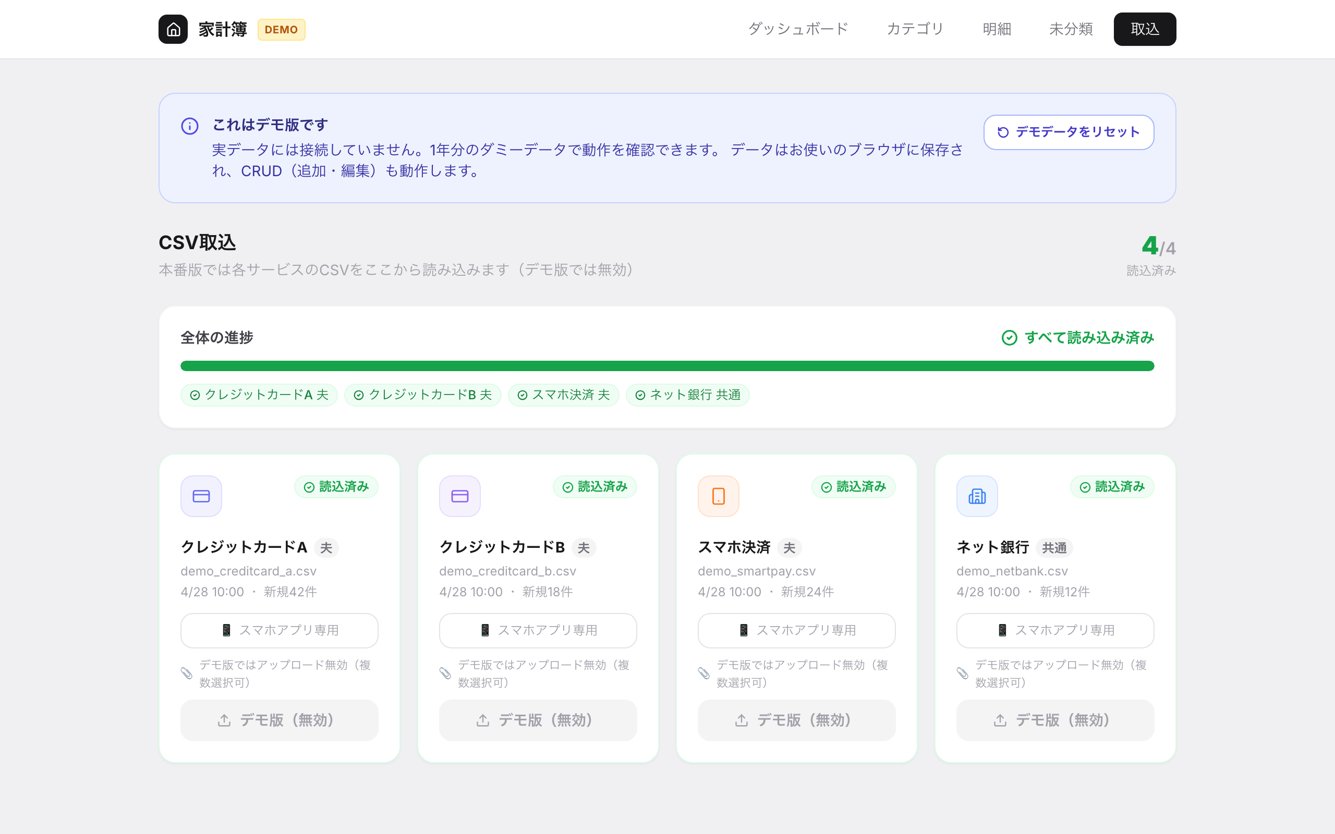
Task: Click the デモ版（無効）button for クレジットカードA
Action: tap(279, 720)
